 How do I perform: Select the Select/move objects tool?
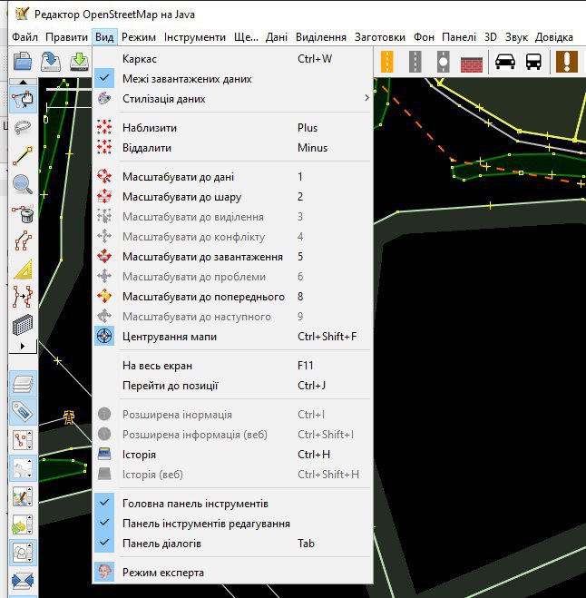[x=23, y=100]
